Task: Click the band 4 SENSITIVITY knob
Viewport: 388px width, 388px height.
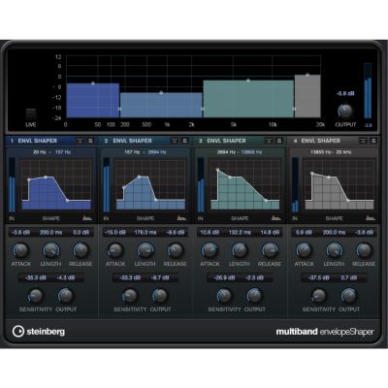Action: (x=319, y=296)
